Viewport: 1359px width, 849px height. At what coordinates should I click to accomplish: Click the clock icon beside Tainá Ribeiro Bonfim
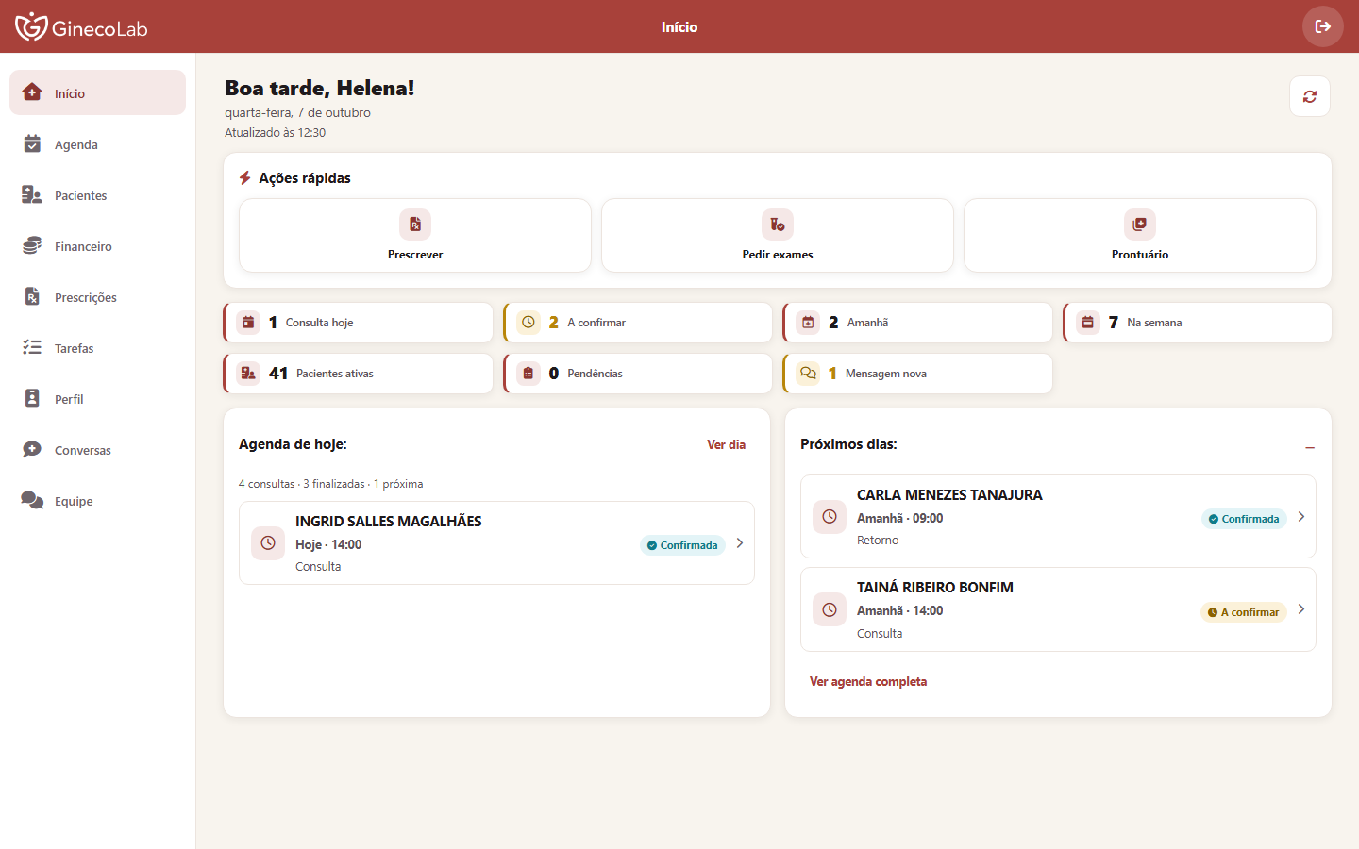[x=830, y=609]
